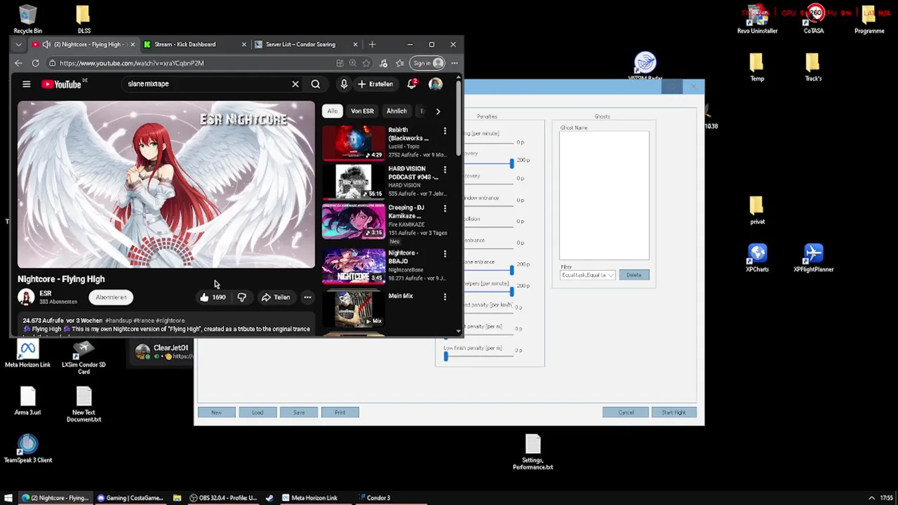
Task: Open browser settings ellipsis menu
Action: click(455, 63)
